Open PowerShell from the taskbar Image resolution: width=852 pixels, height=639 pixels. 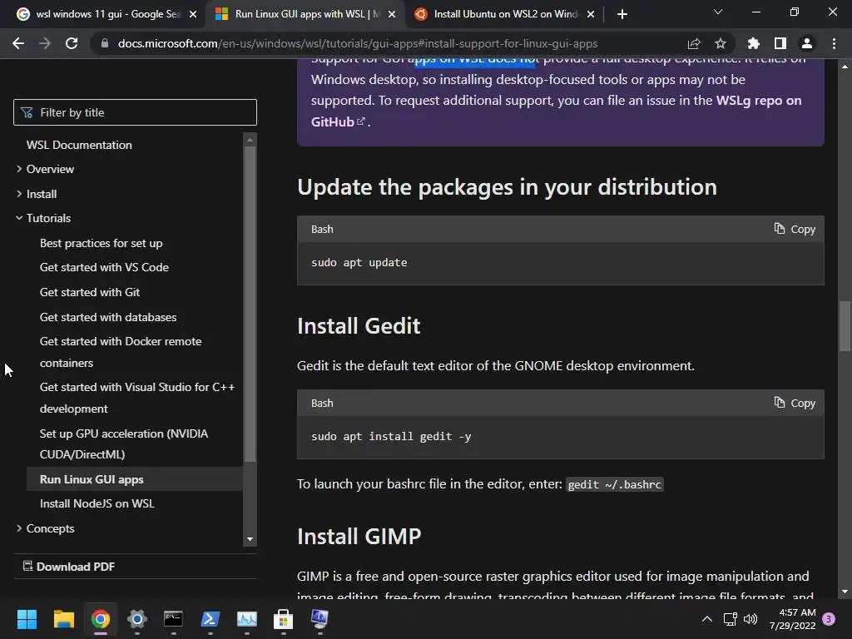pyautogui.click(x=211, y=619)
